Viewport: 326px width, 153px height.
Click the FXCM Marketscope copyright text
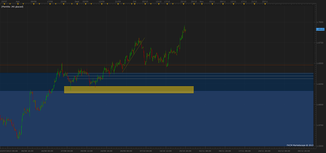coord(300,145)
